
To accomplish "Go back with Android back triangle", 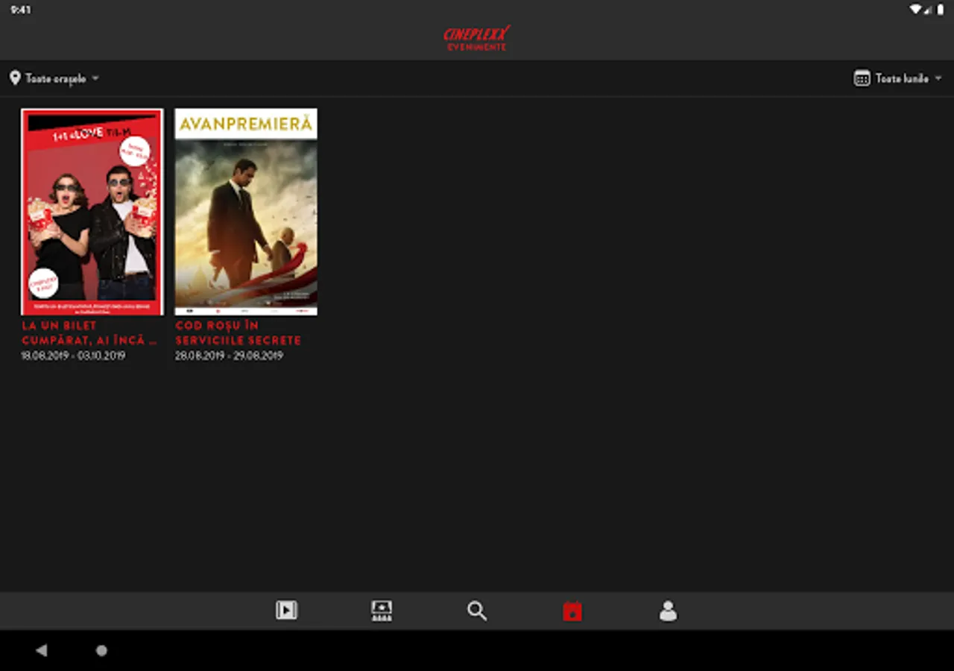I will pyautogui.click(x=41, y=650).
